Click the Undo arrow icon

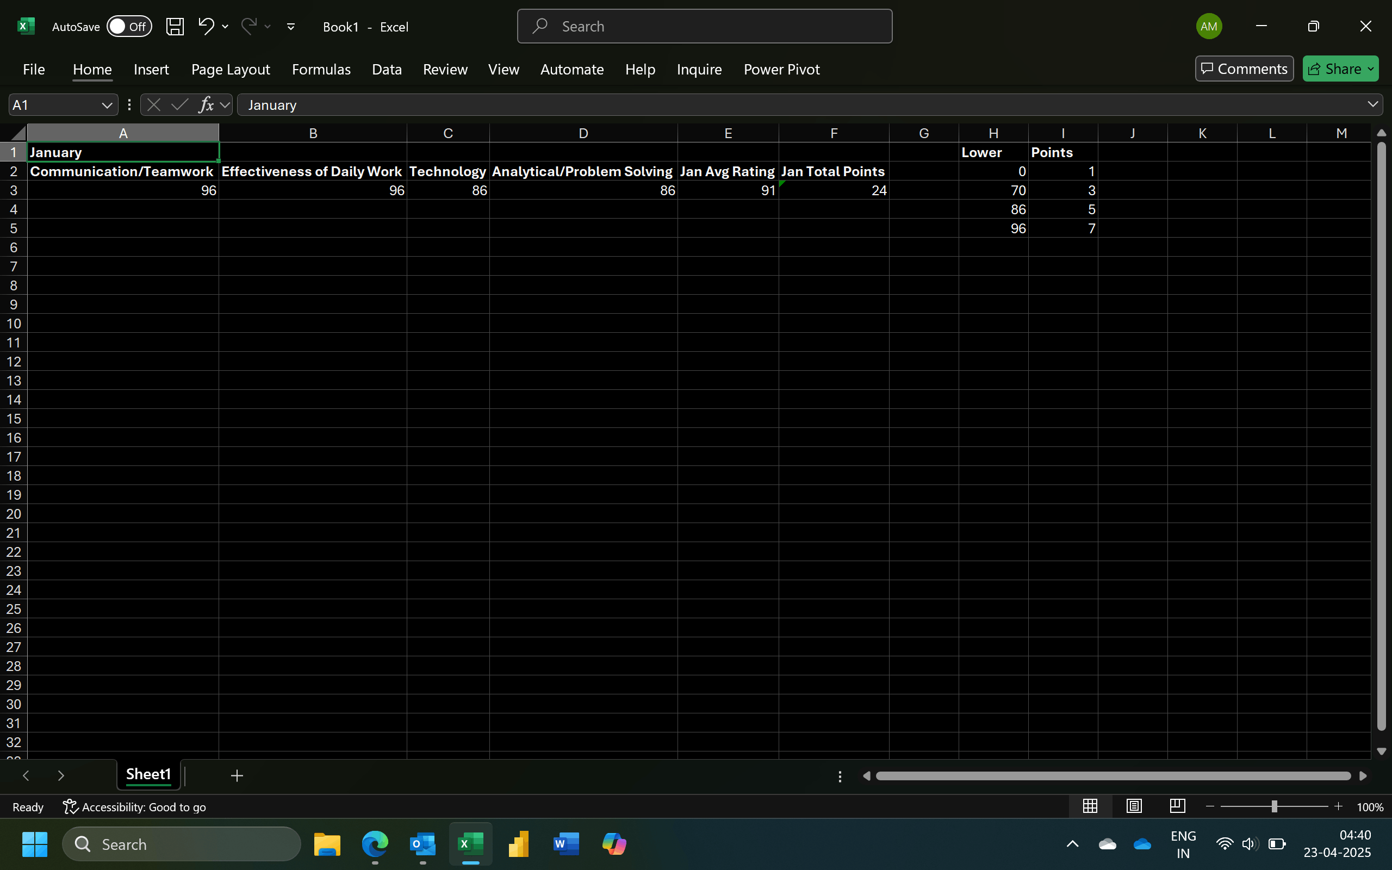(x=206, y=26)
